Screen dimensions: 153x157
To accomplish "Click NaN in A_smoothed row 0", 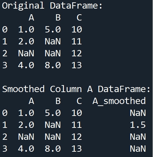I will [x=138, y=113].
